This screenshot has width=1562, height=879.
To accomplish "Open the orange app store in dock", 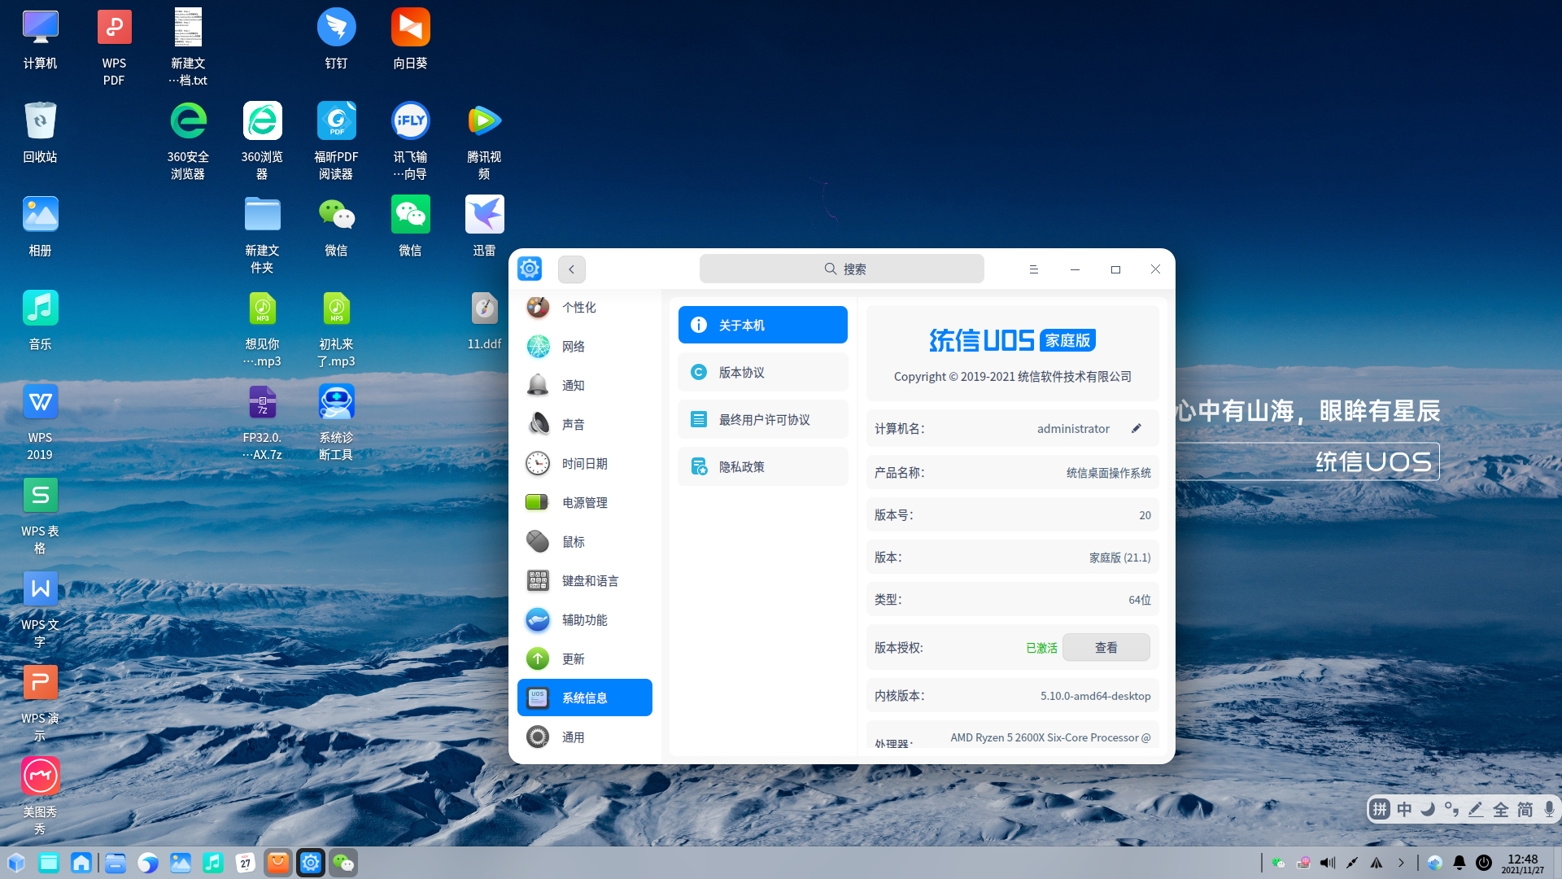I will tap(278, 863).
